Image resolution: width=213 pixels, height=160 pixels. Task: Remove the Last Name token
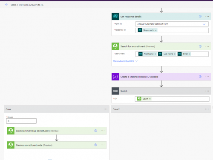(175, 54)
